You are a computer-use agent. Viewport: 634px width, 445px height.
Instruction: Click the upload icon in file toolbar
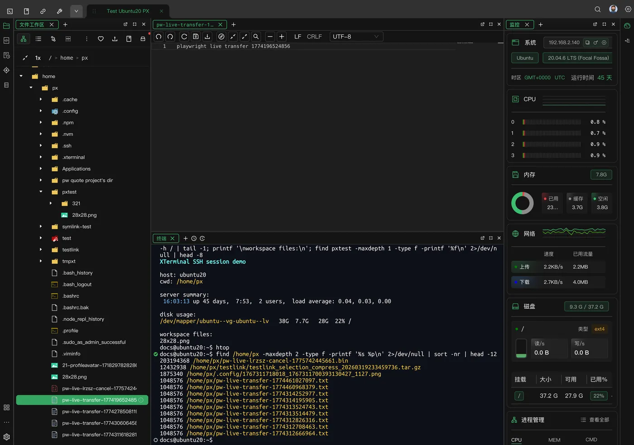[115, 39]
